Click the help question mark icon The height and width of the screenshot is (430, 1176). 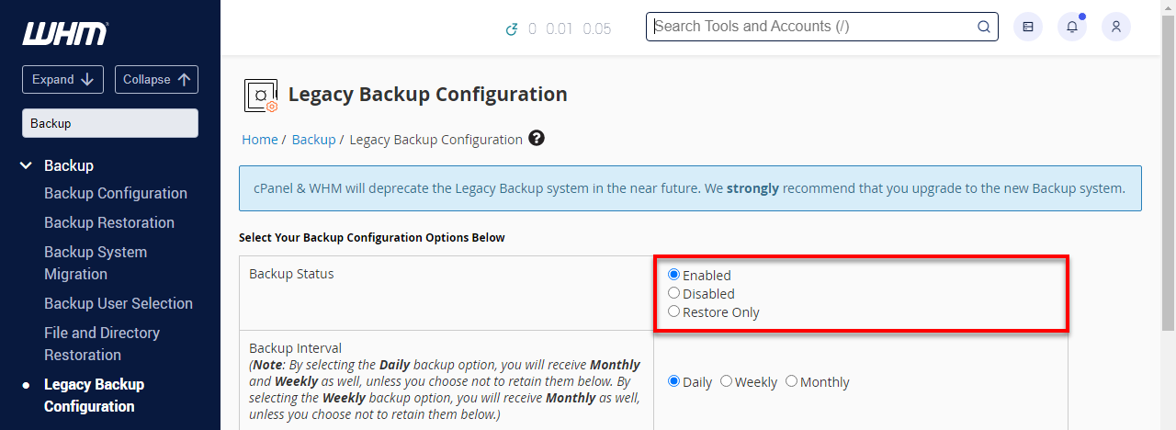point(537,139)
